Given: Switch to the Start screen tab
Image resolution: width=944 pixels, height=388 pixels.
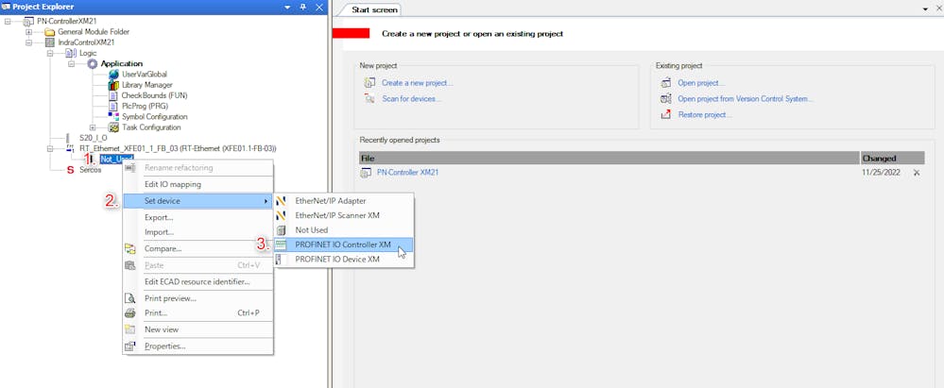Looking at the screenshot, I should 372,10.
